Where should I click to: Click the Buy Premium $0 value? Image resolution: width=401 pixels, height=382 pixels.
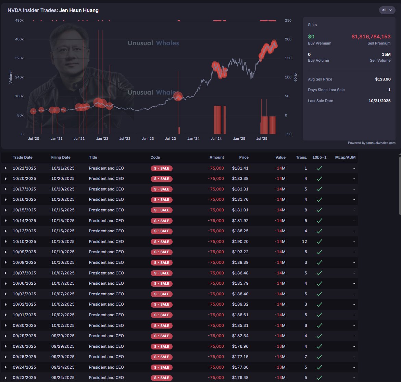pyautogui.click(x=311, y=37)
